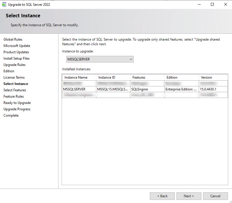Open the Instance to upgrade dropdown

[x=100, y=59]
